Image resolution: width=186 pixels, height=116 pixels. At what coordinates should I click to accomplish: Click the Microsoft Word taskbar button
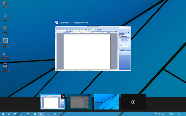point(42,114)
